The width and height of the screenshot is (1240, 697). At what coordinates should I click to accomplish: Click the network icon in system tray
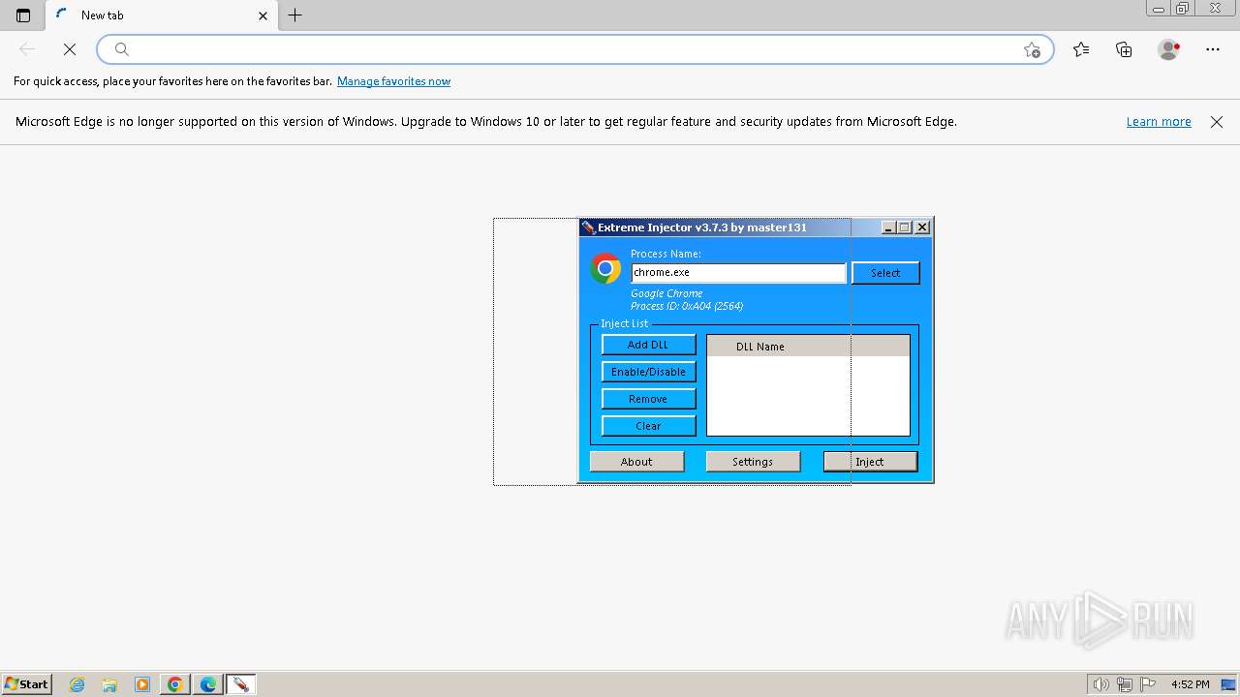tap(1125, 684)
